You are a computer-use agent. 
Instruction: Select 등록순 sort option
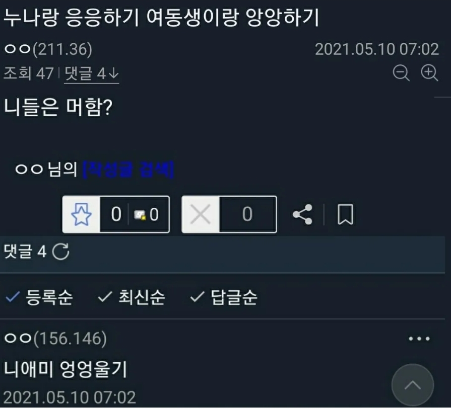(x=39, y=297)
